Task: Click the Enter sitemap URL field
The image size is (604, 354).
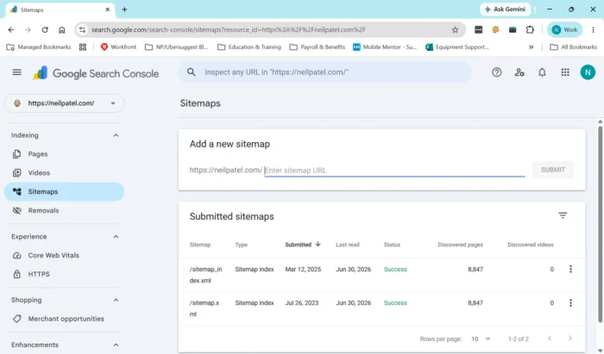Action: [394, 171]
